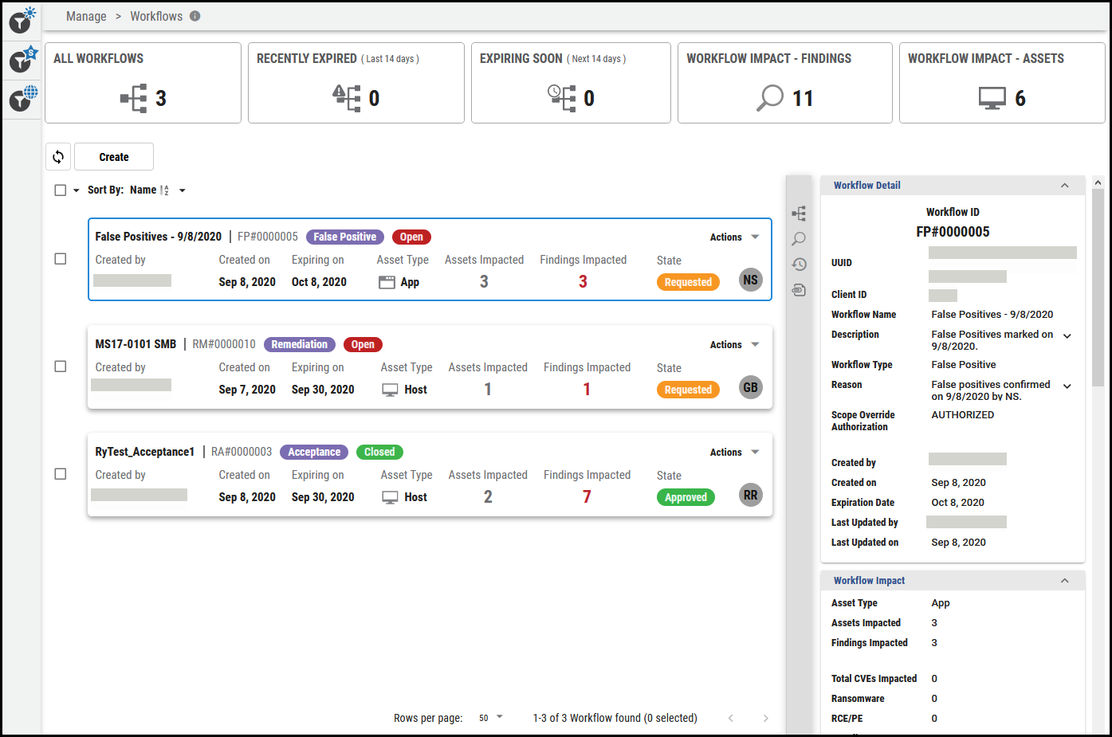1112x737 pixels.
Task: Check the checkbox for MS17-0101 SMB workflow
Action: tap(60, 367)
